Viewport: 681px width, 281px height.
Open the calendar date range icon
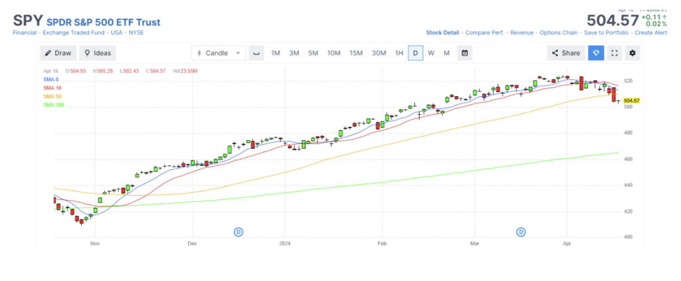pyautogui.click(x=465, y=53)
